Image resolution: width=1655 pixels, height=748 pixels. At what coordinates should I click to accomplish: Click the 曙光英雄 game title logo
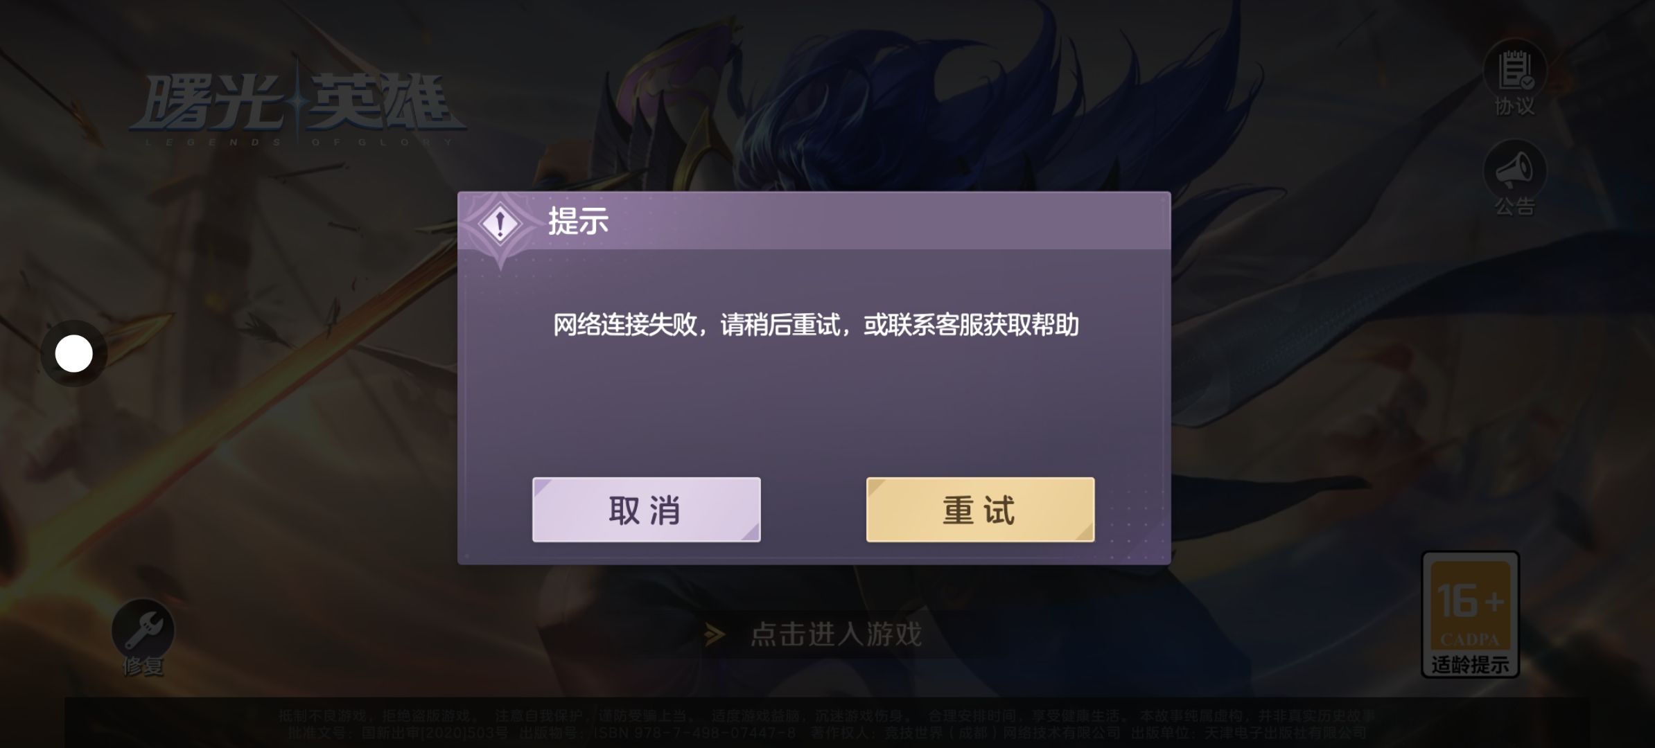pos(298,104)
